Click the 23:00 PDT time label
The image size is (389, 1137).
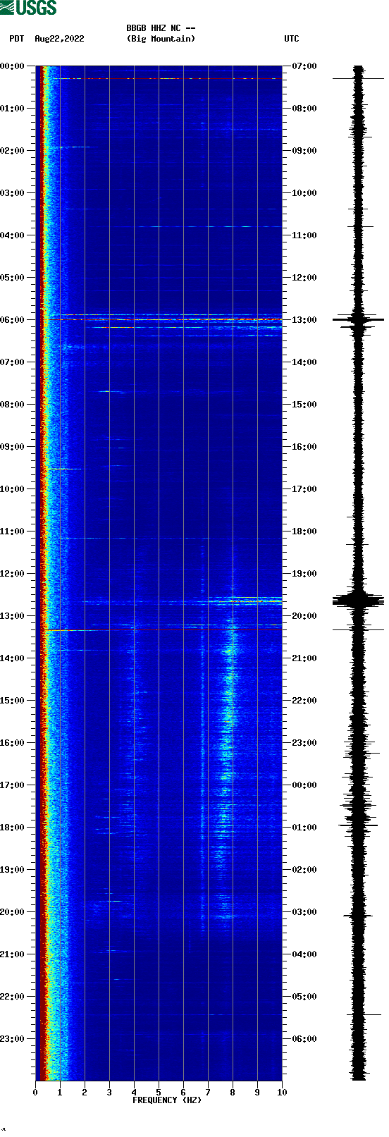tap(13, 1039)
